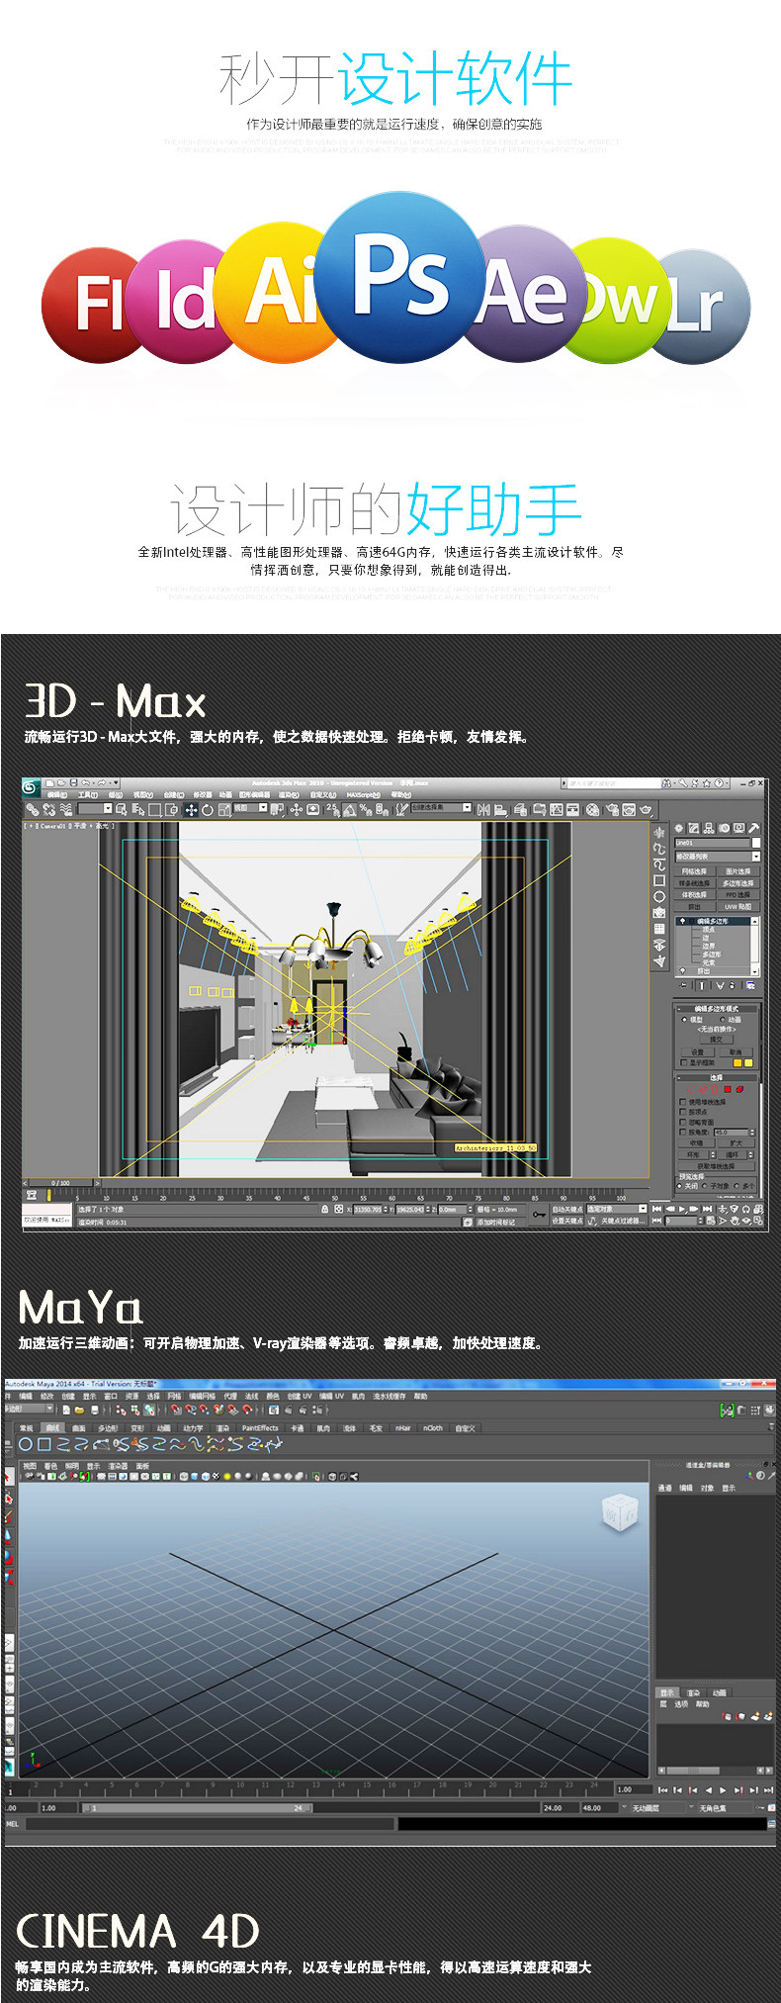Open the Modify panel hammer icon in 3ds Max
The image size is (781, 2003).
753,828
